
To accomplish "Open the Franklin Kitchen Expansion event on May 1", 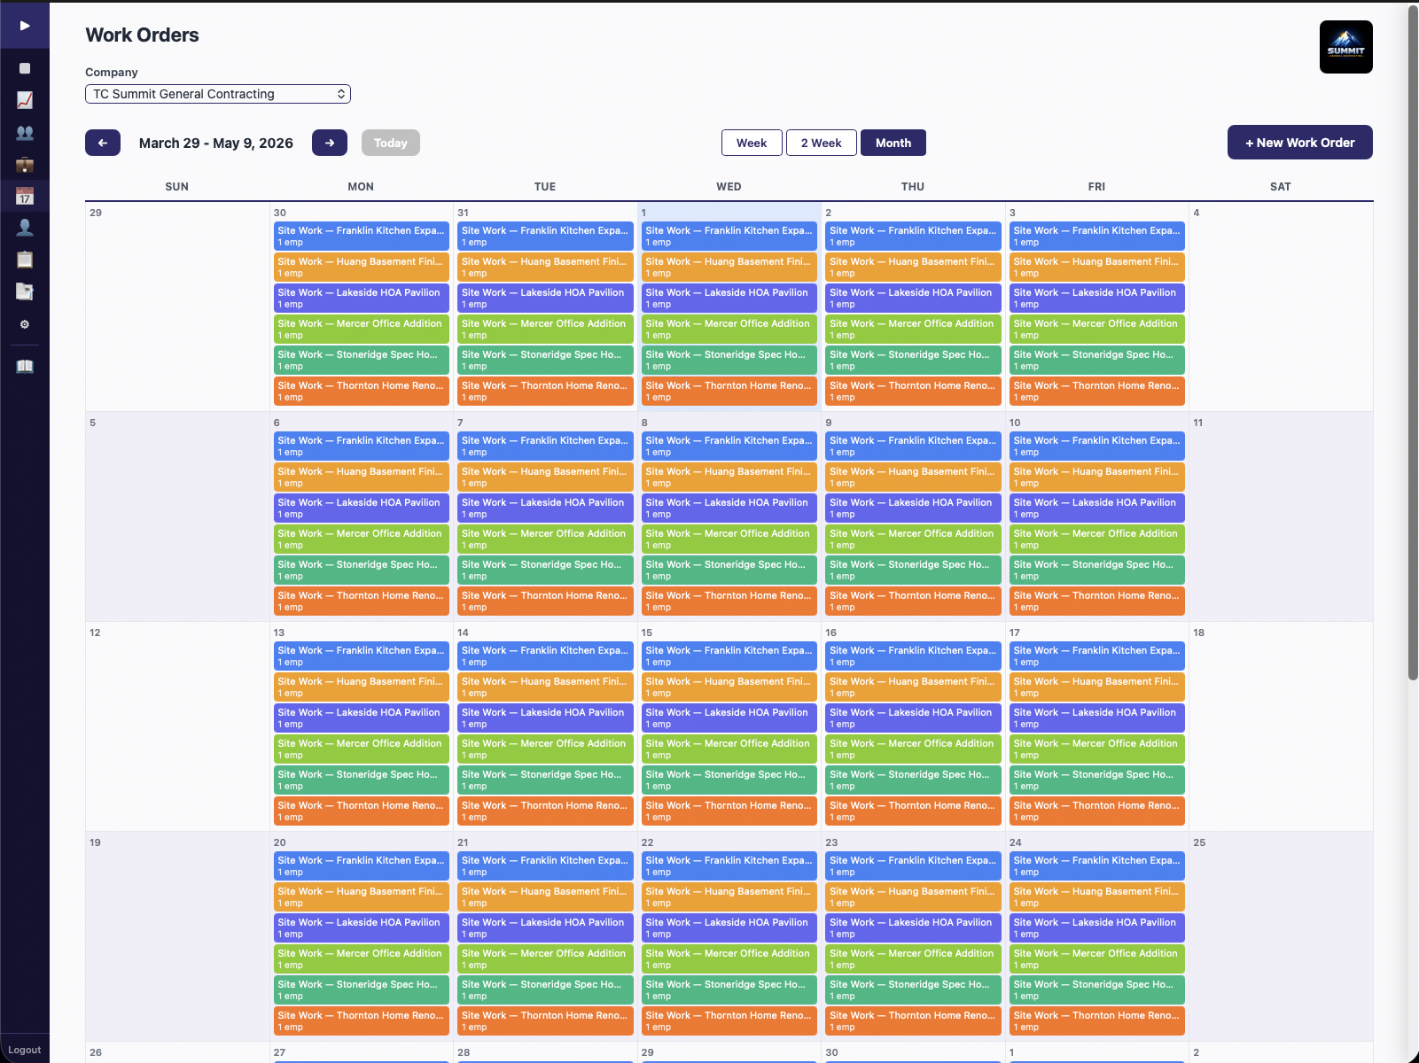I will click(729, 237).
